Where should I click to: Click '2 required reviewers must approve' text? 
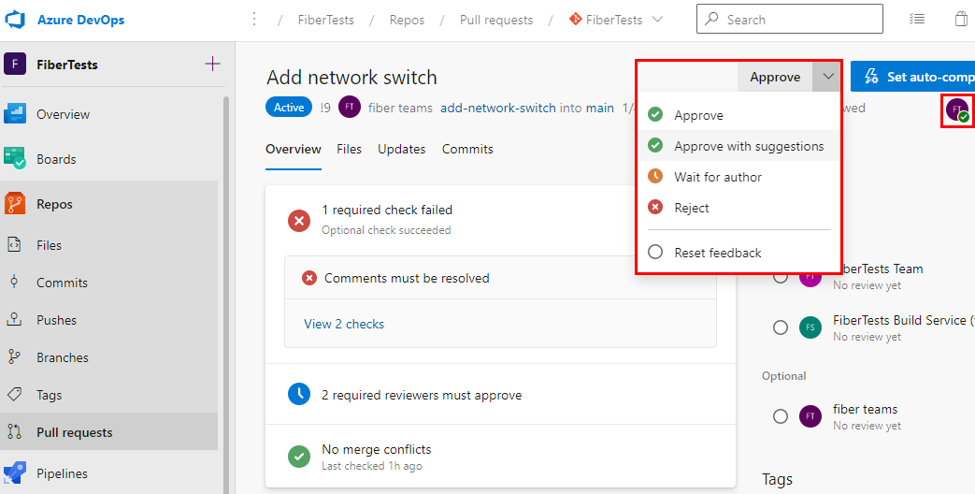(x=422, y=395)
